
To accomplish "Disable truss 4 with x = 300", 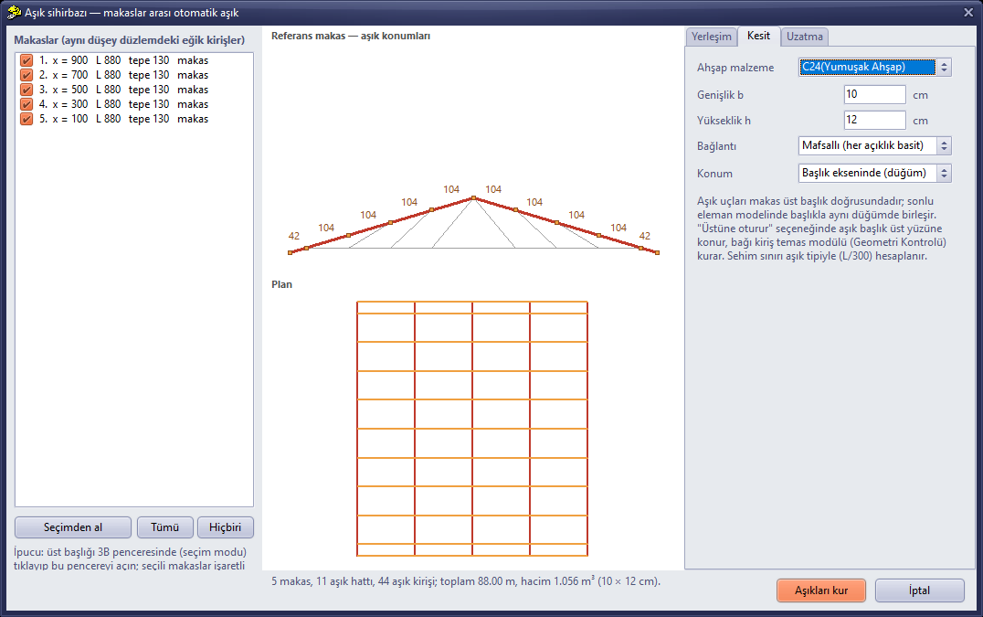I will [26, 104].
